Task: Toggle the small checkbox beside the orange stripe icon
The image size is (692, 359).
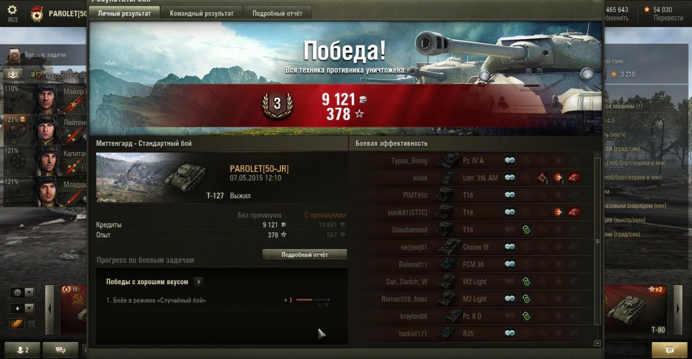Action: point(31,324)
